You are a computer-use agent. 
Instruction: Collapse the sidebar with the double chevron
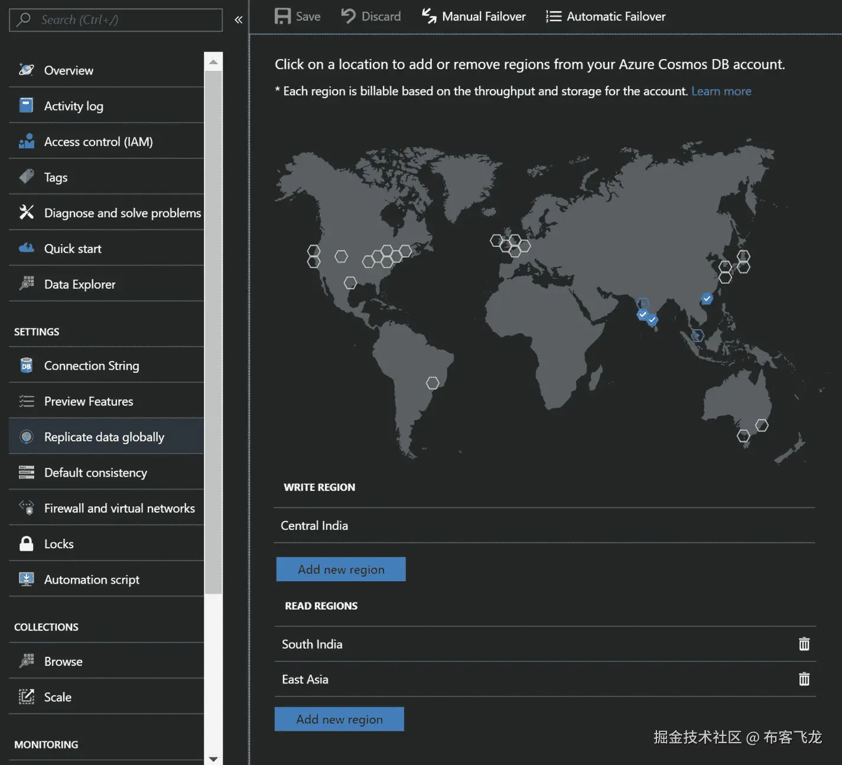(238, 19)
